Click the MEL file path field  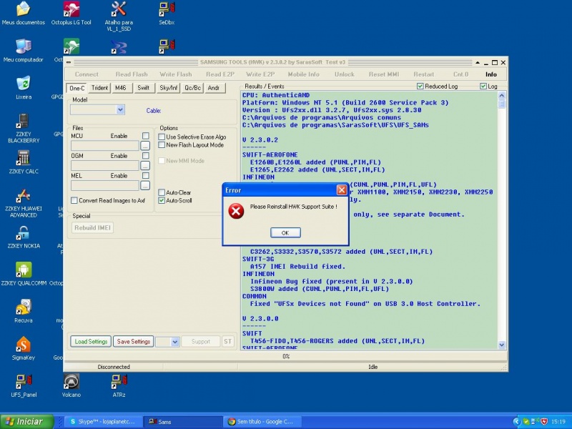pos(105,186)
